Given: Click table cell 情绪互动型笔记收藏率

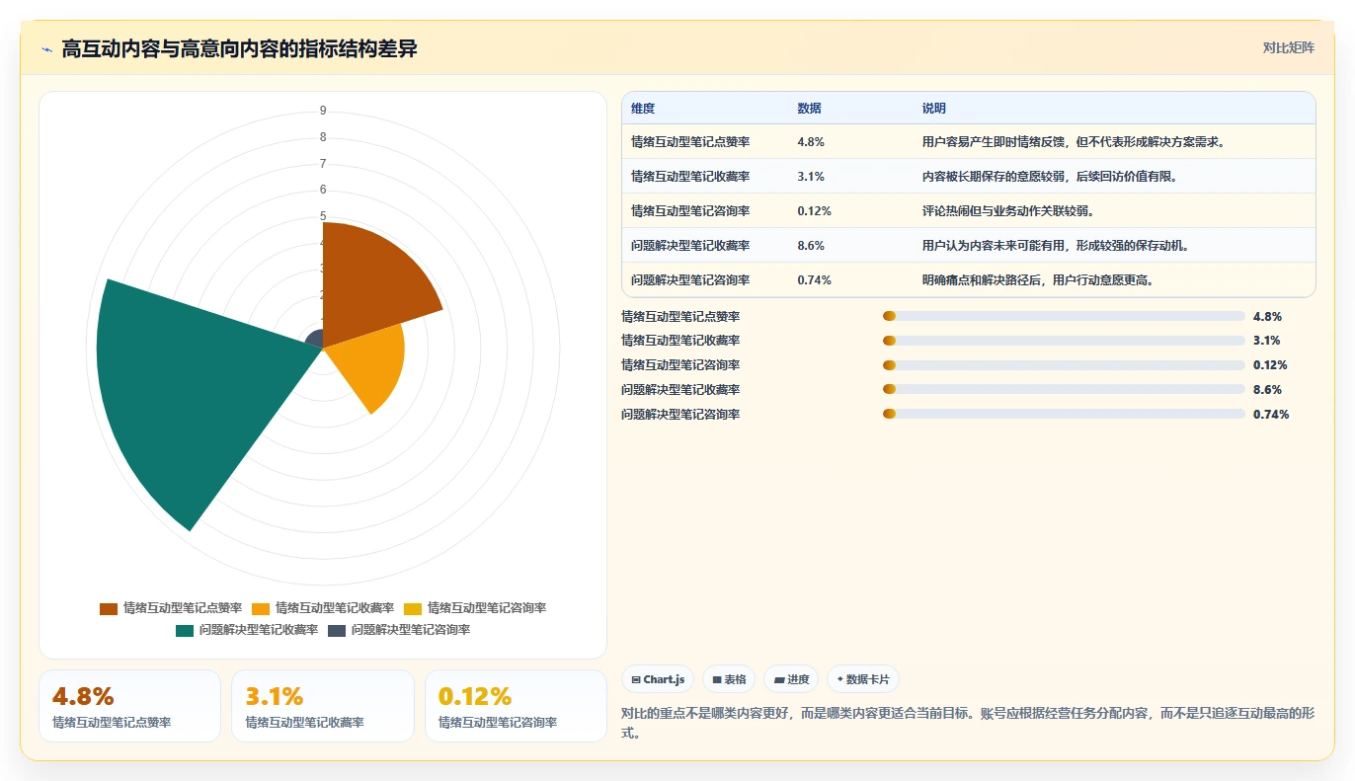Looking at the screenshot, I should tap(690, 177).
